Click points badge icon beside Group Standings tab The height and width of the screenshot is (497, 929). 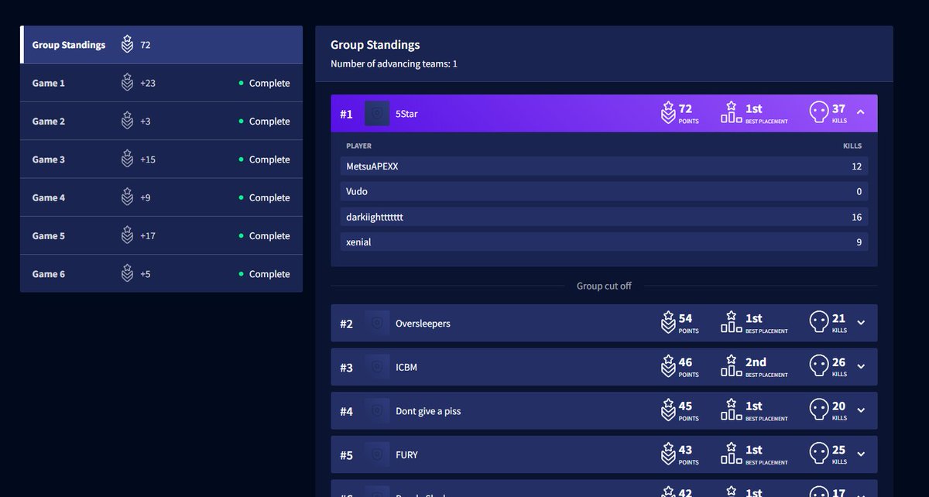pos(127,45)
